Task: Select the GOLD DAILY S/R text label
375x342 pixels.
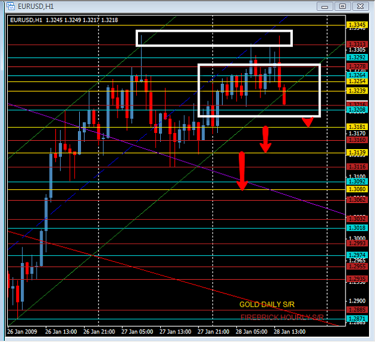Action: point(267,304)
